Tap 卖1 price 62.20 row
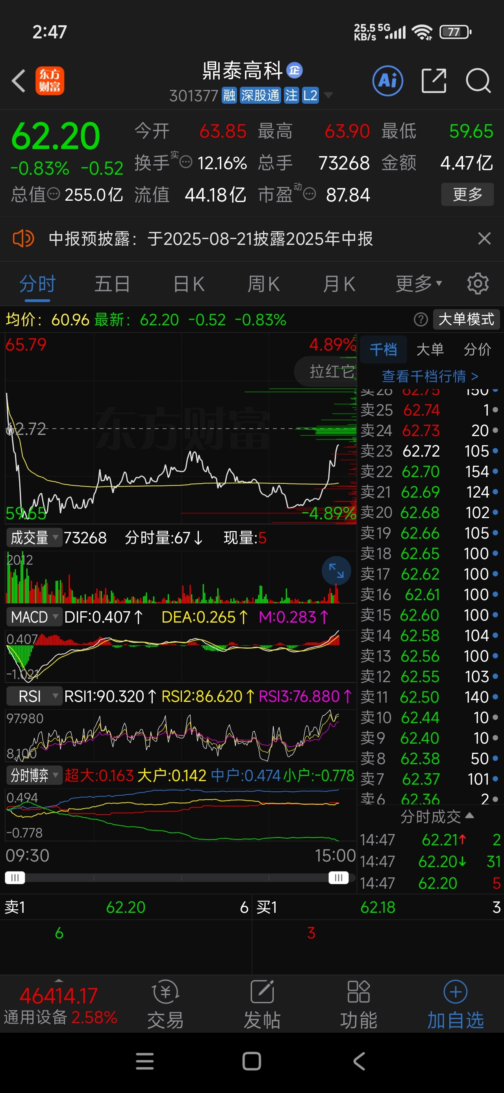 tap(126, 907)
